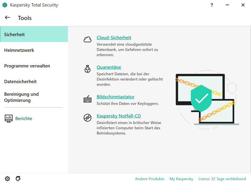Select the Sicherheit tab
The image size is (251, 183).
34,35
